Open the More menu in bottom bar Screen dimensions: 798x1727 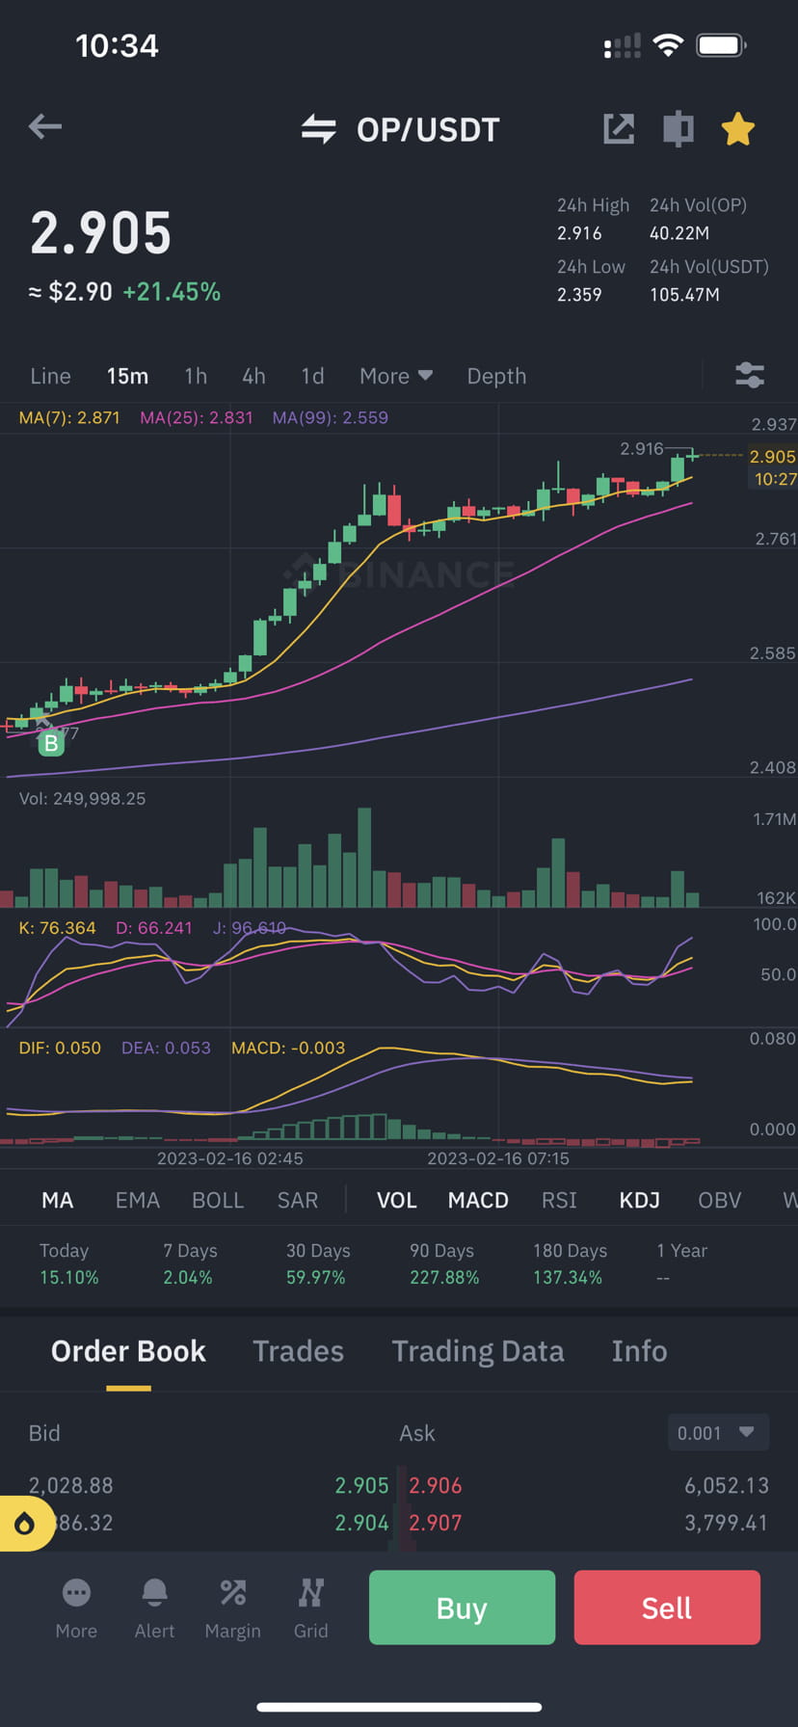76,1608
